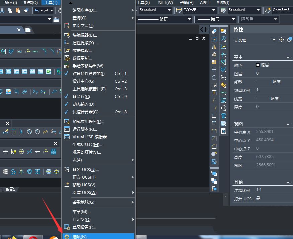Click the Redo arrow icon
This screenshot has width=293, height=239.
tap(46, 10)
